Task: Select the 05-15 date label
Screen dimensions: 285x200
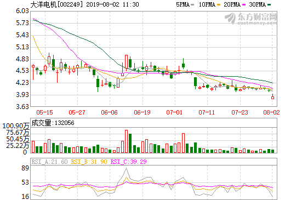Action: pos(44,112)
